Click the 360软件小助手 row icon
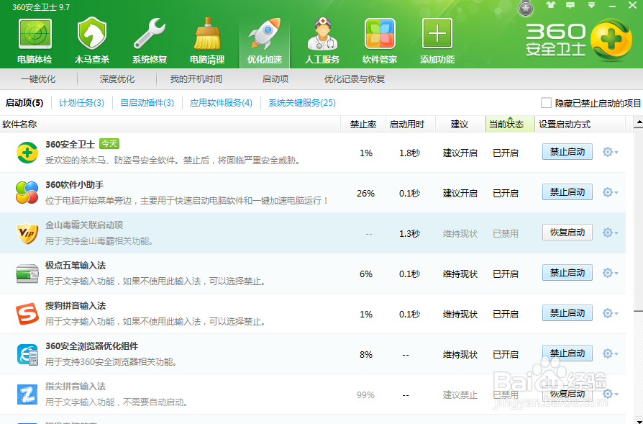This screenshot has width=643, height=424. point(27,192)
